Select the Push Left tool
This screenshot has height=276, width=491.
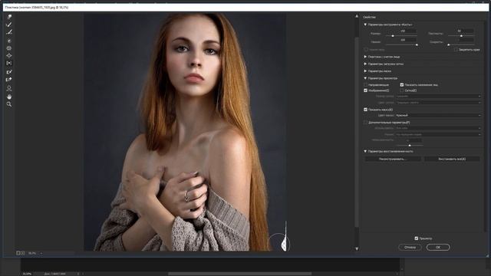(9, 63)
